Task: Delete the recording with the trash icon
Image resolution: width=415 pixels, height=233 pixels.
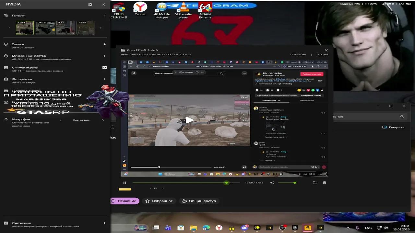Action: (x=324, y=183)
